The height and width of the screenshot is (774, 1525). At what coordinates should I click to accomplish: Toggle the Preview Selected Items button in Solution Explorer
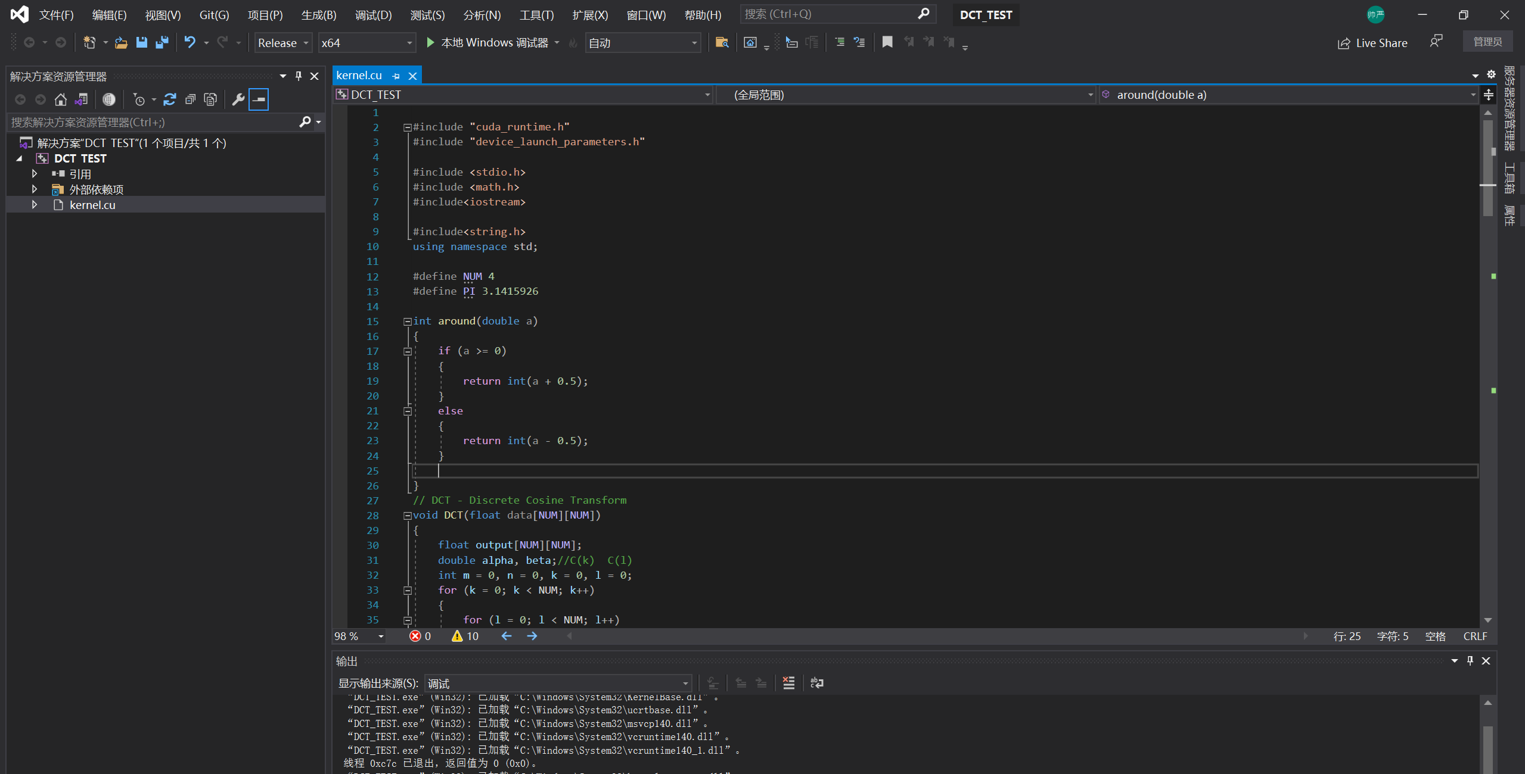coord(259,99)
